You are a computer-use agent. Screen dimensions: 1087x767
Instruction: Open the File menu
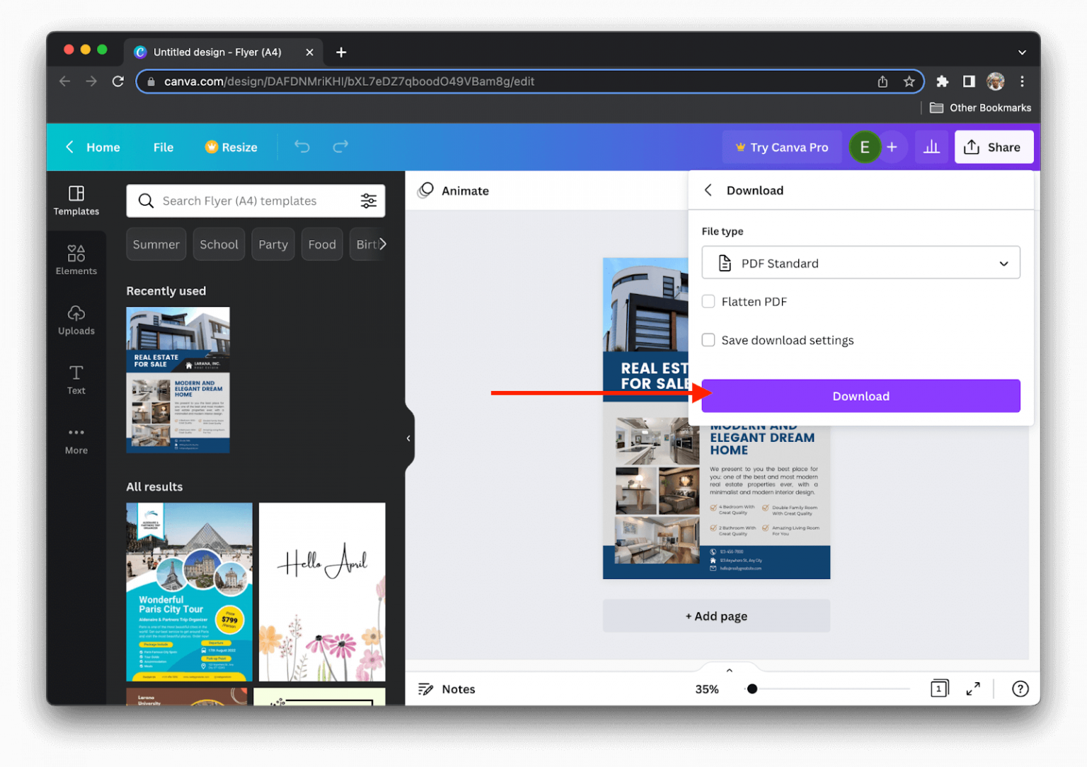[x=163, y=147]
